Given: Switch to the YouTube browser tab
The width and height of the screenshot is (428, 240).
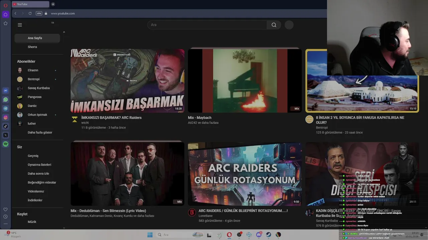Looking at the screenshot, I should tap(30, 4).
